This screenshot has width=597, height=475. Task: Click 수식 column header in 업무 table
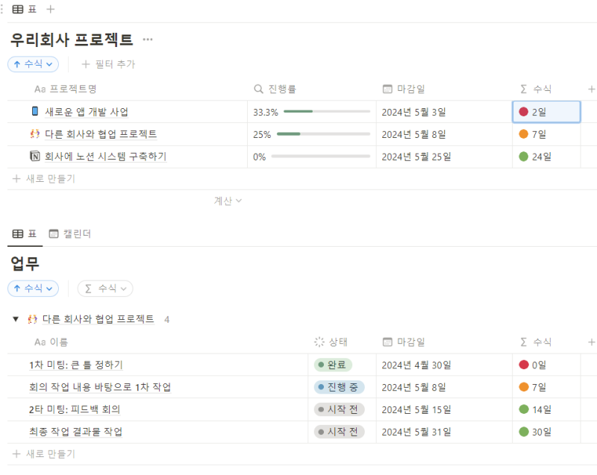tap(536, 342)
